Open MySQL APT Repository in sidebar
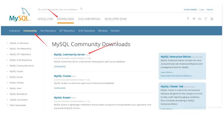Viewport: 224px width, 115px height. click(x=20, y=54)
